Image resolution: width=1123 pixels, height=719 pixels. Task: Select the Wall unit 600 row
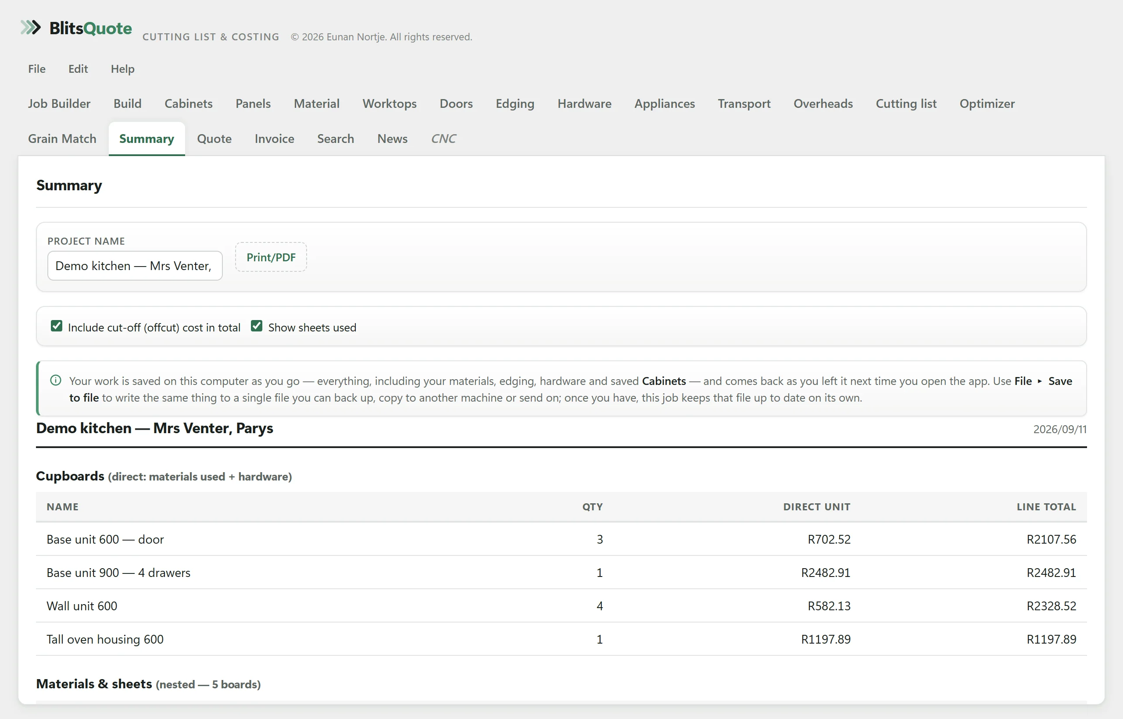point(561,605)
